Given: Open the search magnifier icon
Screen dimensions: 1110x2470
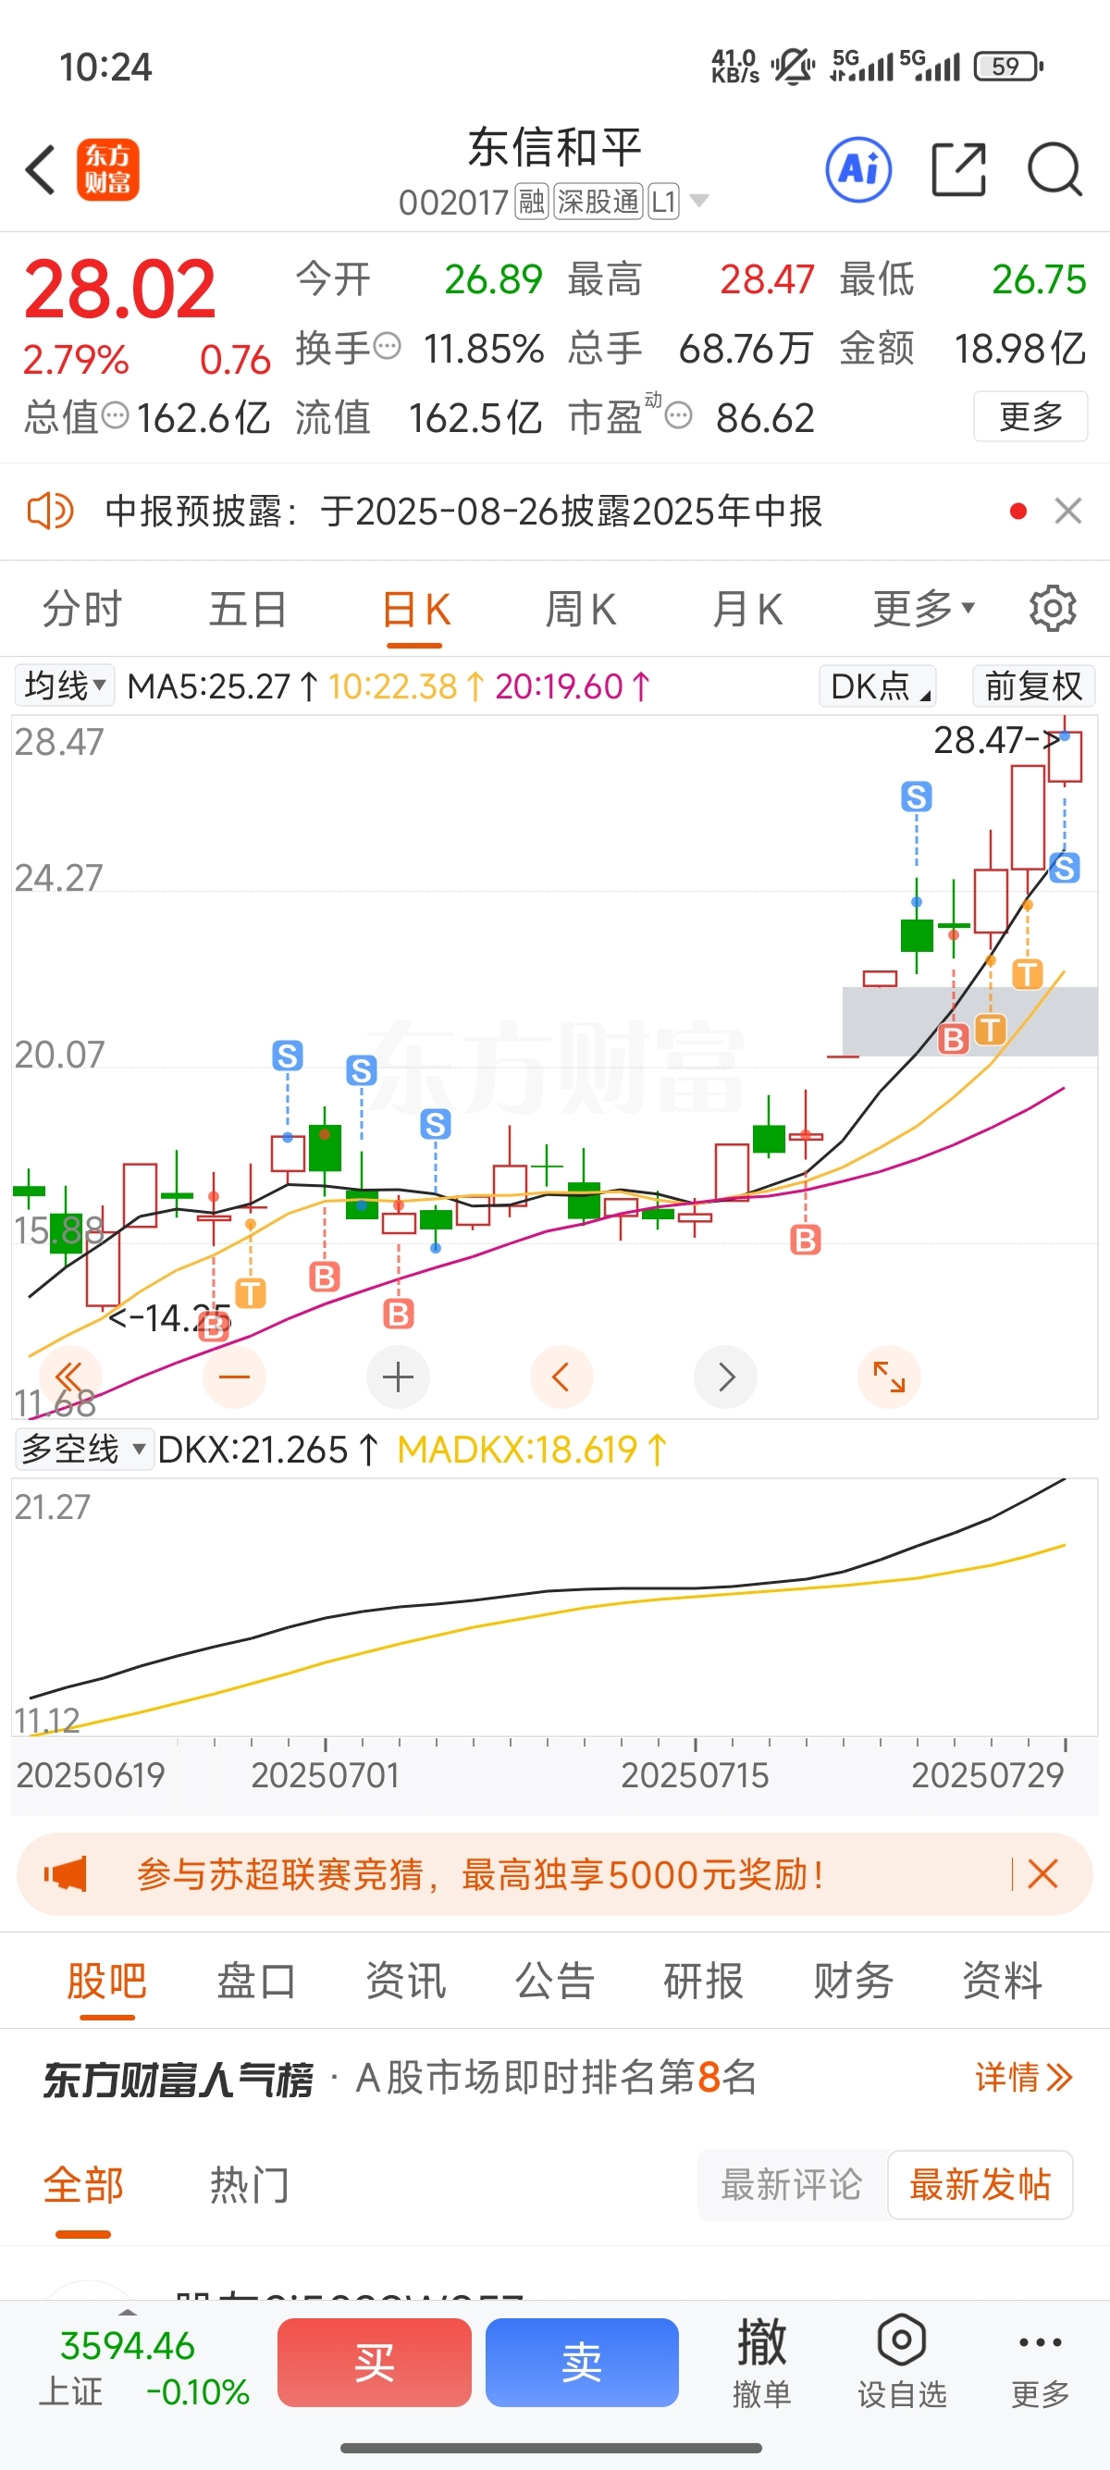Looking at the screenshot, I should [1054, 169].
